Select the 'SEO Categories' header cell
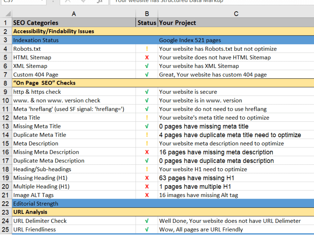The image size is (314, 236). [74, 23]
